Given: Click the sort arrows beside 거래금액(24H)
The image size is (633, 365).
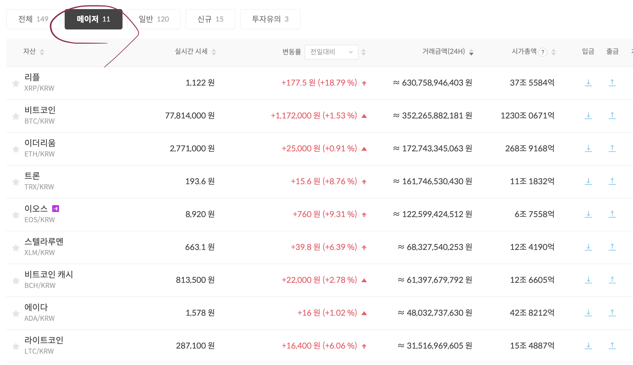Looking at the screenshot, I should (471, 52).
